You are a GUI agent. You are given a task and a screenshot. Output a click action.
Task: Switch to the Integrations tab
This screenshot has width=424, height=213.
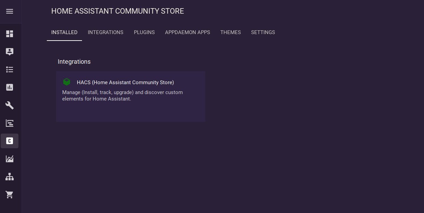[x=106, y=32]
